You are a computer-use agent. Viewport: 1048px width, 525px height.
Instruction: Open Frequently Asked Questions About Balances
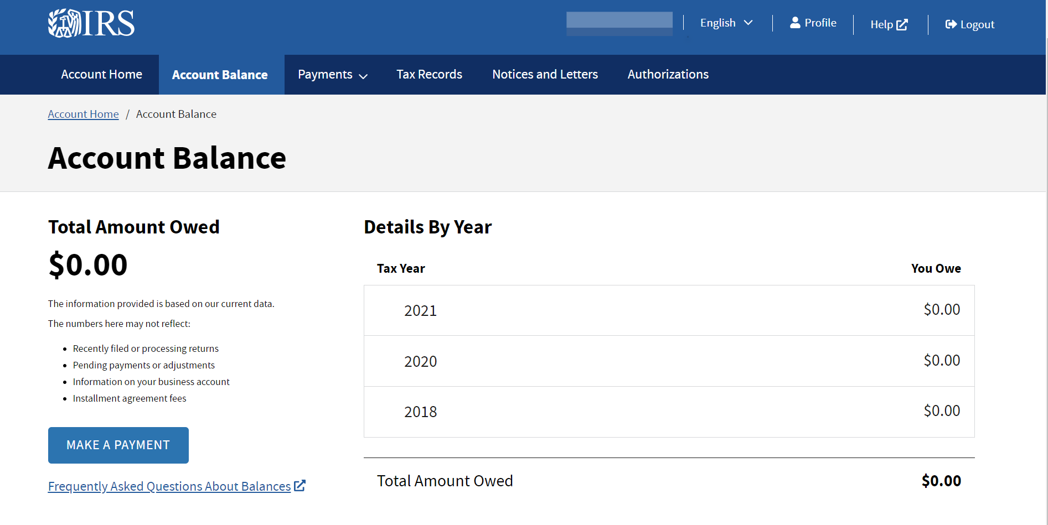pos(169,486)
